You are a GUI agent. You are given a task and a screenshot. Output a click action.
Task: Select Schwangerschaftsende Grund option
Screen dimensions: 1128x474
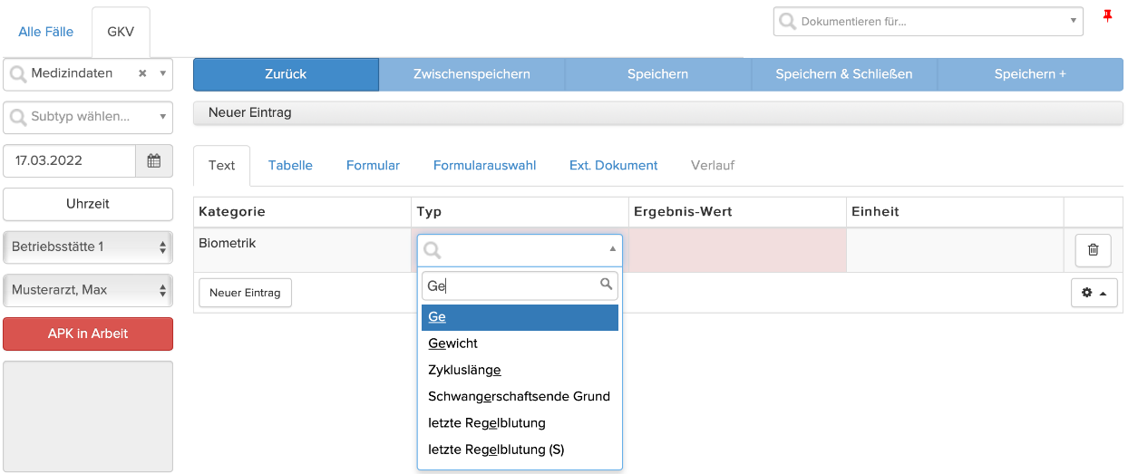click(x=520, y=396)
